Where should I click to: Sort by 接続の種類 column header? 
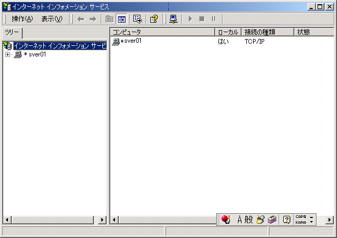click(x=267, y=32)
